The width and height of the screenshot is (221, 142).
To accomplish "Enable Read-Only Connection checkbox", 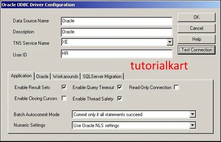I will click(x=176, y=87).
